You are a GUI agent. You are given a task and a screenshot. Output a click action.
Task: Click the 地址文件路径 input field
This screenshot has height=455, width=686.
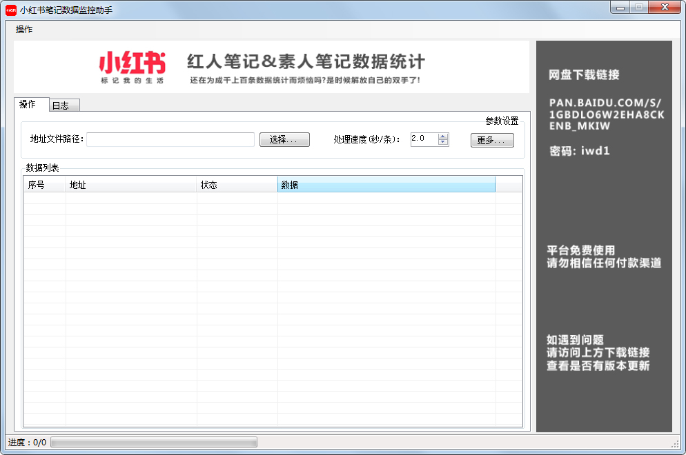click(x=170, y=139)
